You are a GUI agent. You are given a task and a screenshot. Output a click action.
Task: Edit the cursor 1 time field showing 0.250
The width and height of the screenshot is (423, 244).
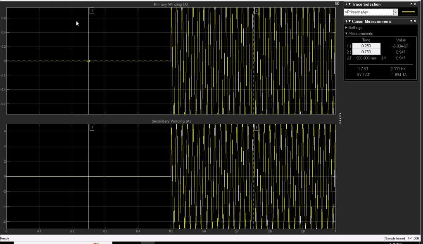[367, 45]
